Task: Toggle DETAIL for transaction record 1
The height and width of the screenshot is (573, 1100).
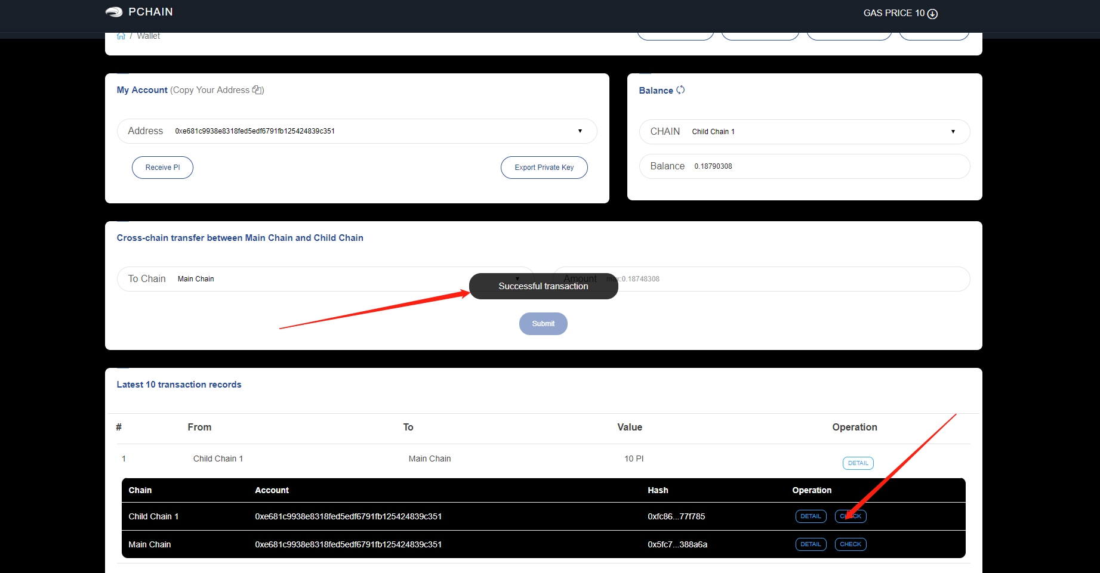Action: click(858, 463)
